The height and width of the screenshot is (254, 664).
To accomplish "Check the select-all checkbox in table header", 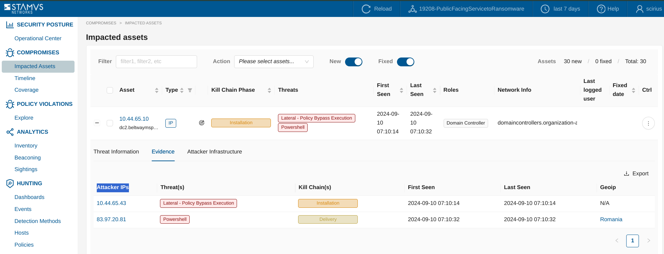I will (x=110, y=90).
